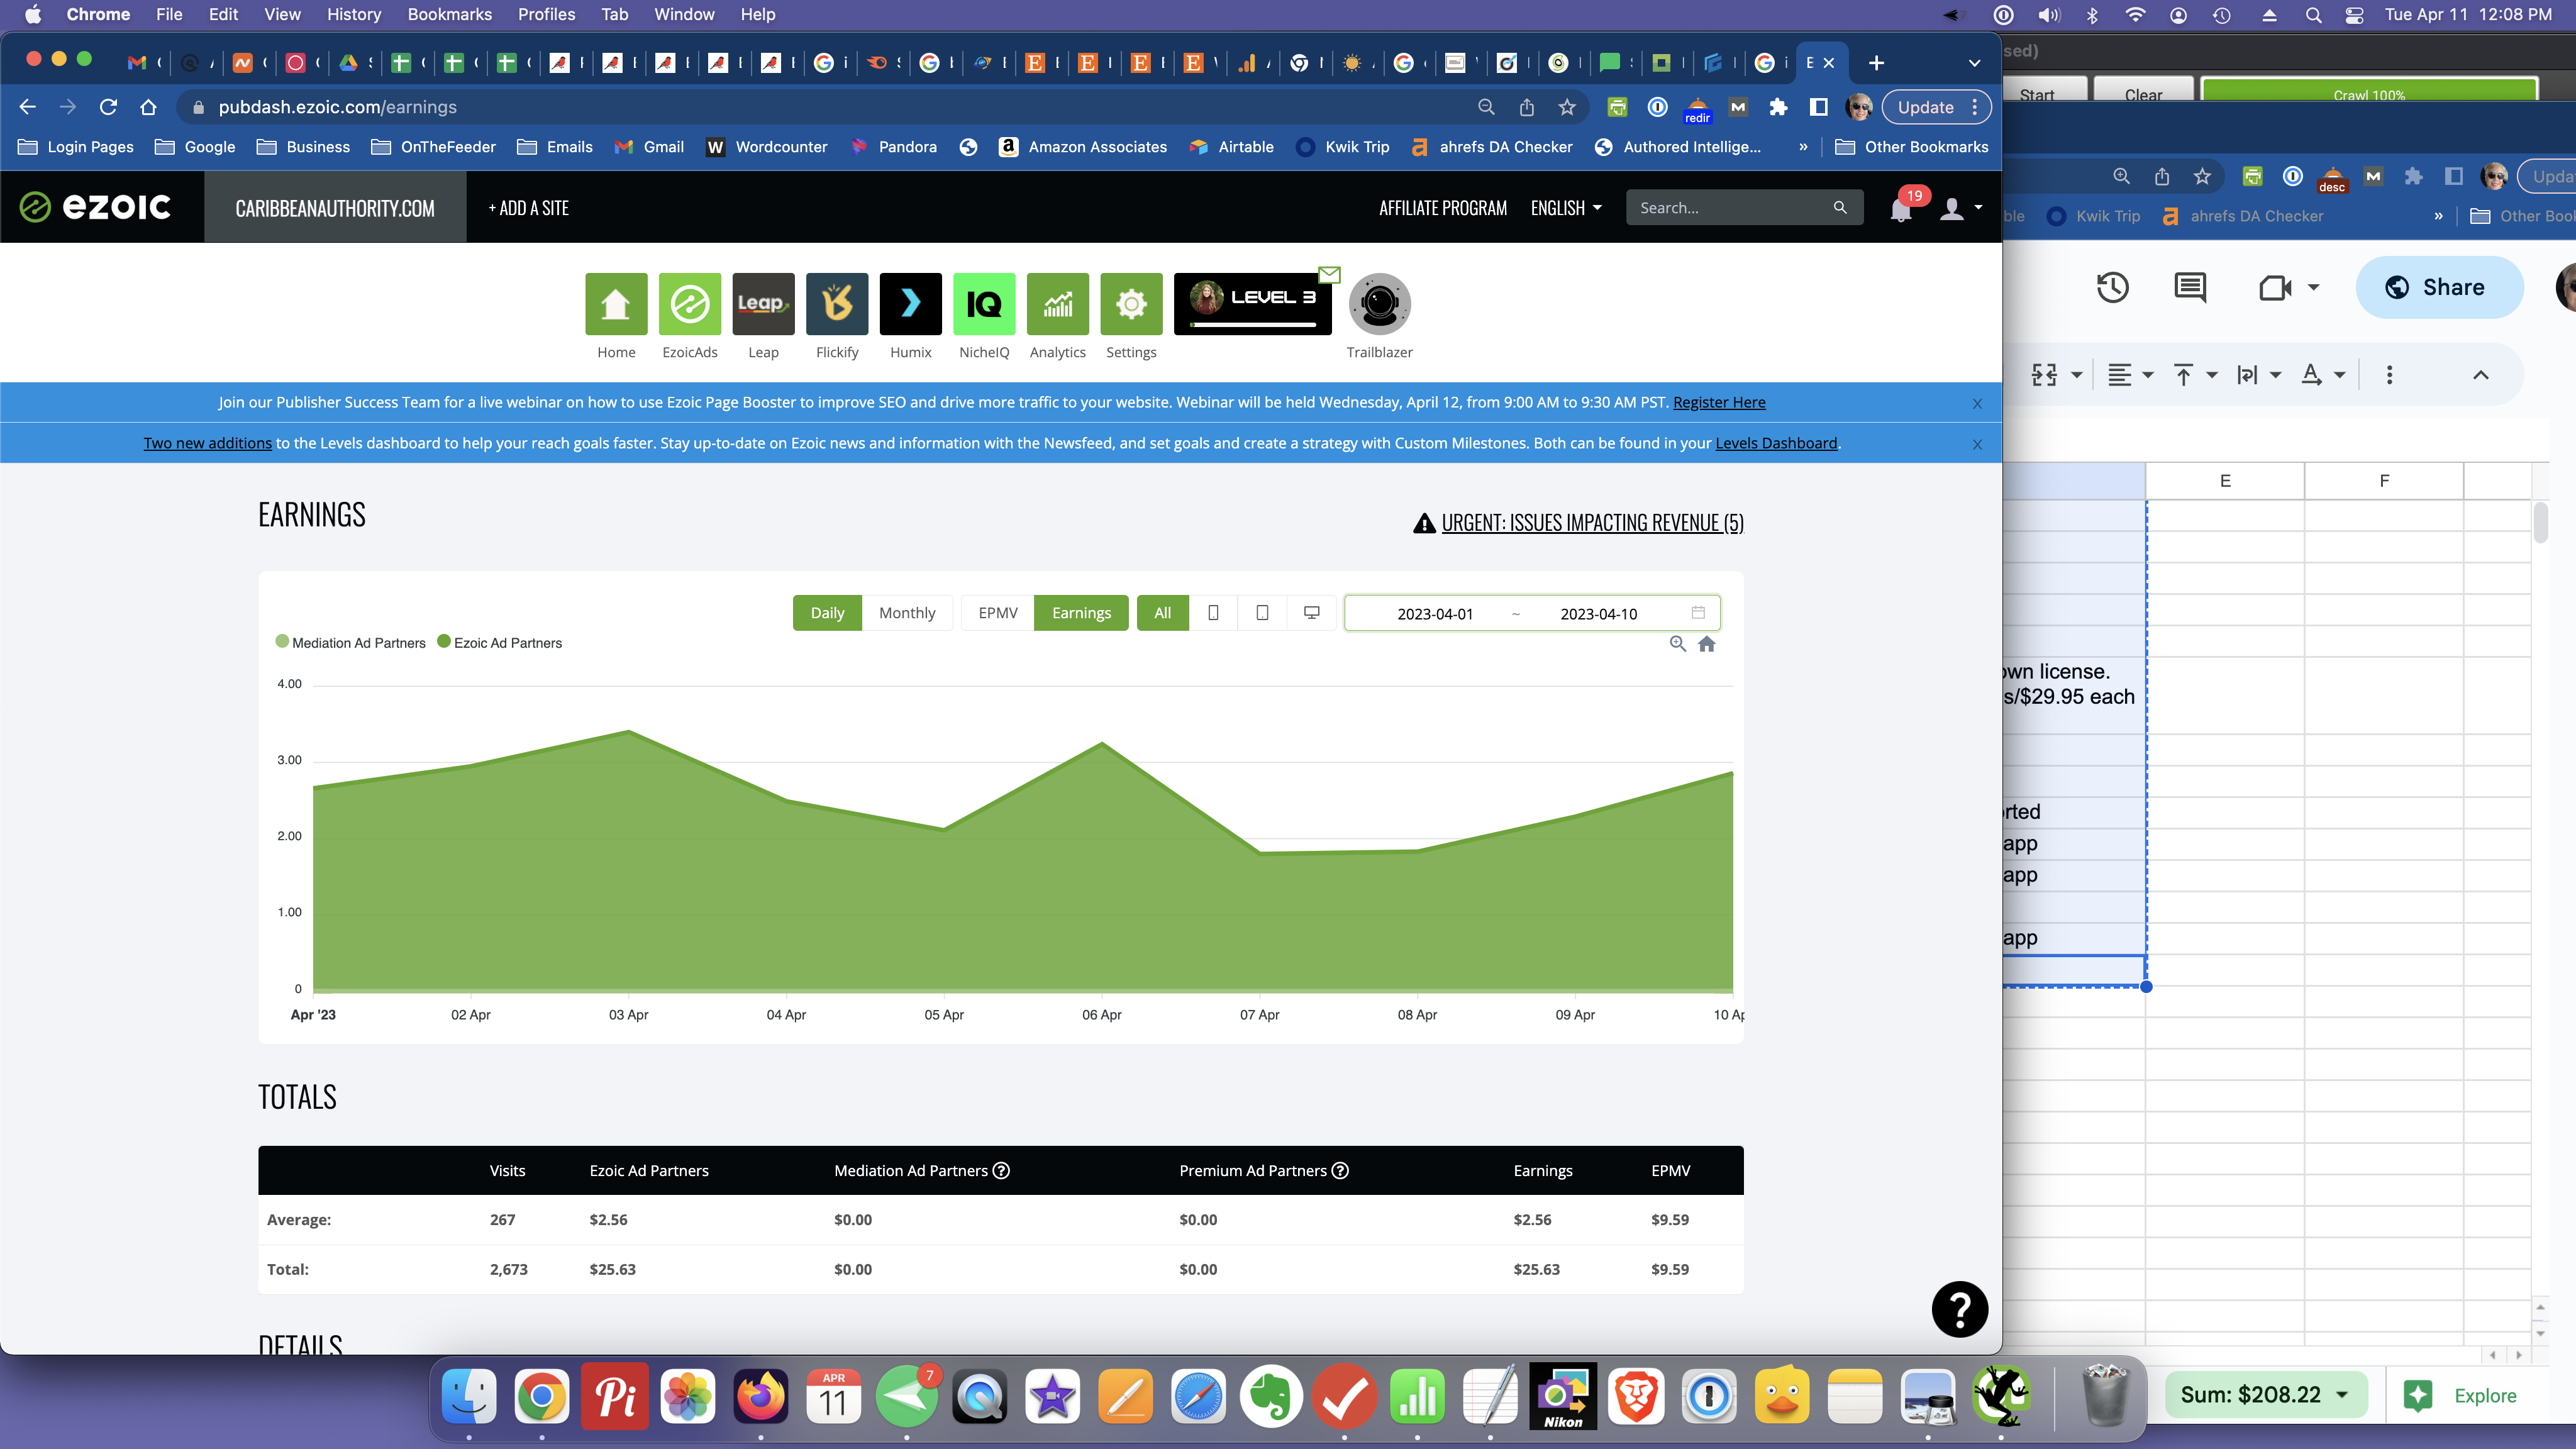
Task: Filter chart by desktop device
Action: click(1312, 613)
